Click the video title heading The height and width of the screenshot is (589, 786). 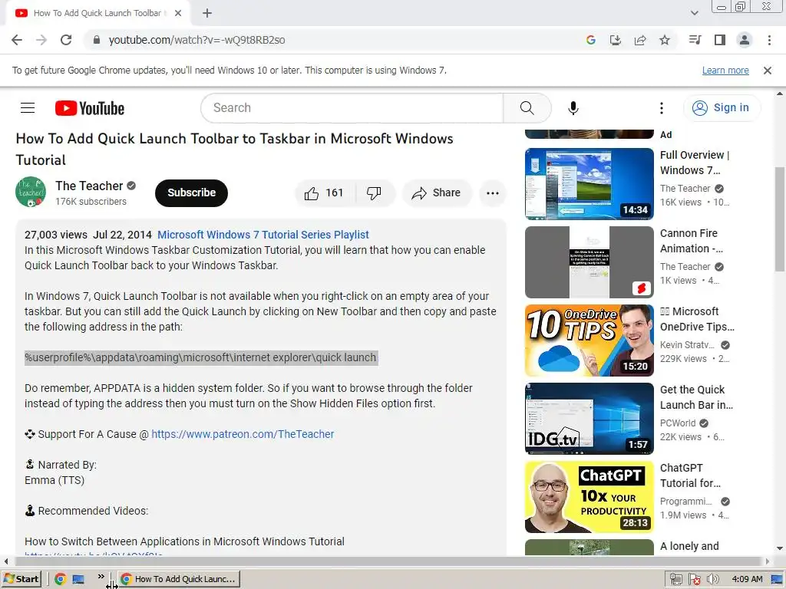[x=234, y=150]
